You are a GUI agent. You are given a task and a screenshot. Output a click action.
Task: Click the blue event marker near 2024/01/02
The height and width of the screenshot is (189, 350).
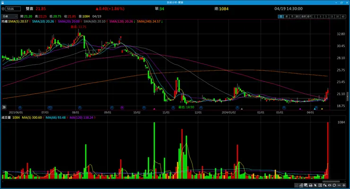pos(237,107)
